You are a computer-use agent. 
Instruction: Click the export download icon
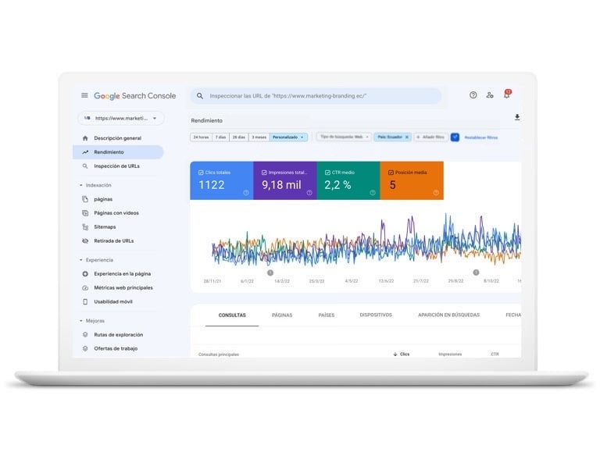click(517, 117)
